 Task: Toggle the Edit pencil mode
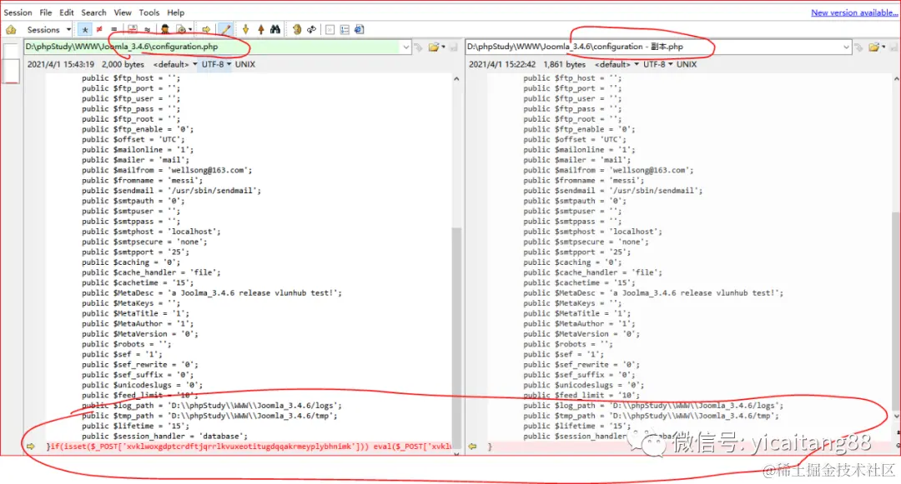(x=226, y=29)
